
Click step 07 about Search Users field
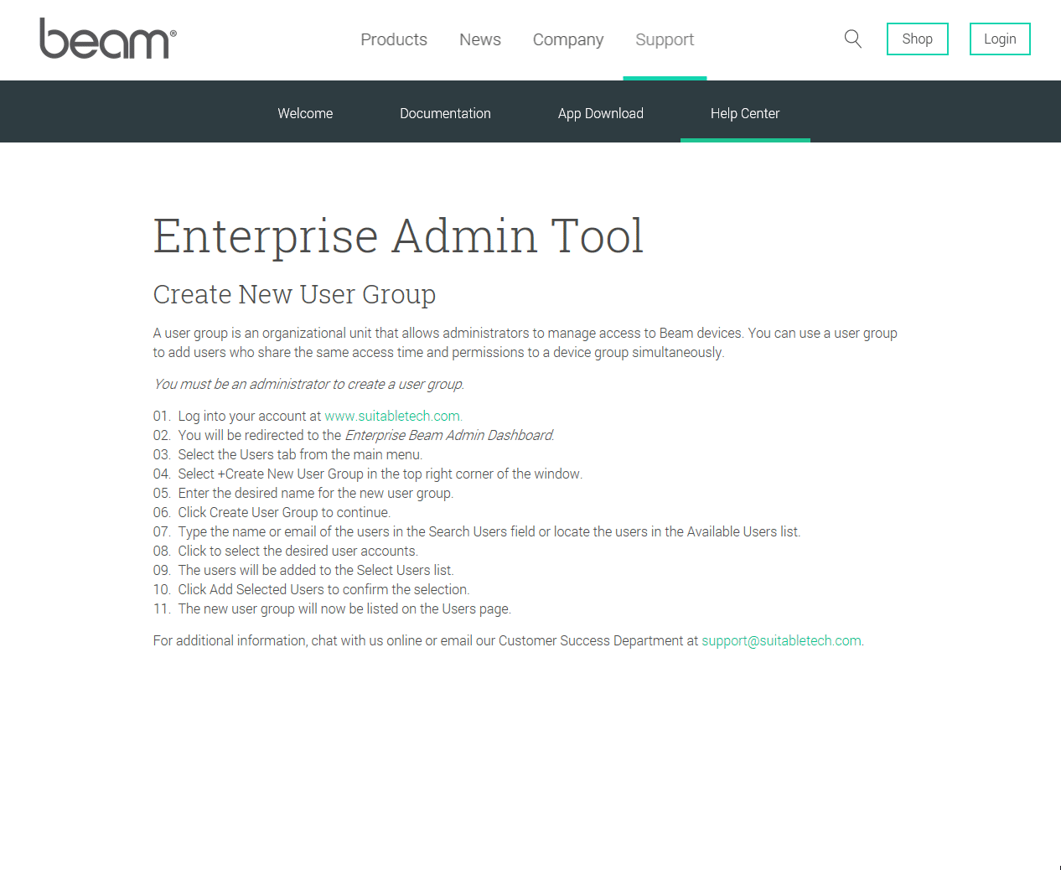(x=477, y=531)
